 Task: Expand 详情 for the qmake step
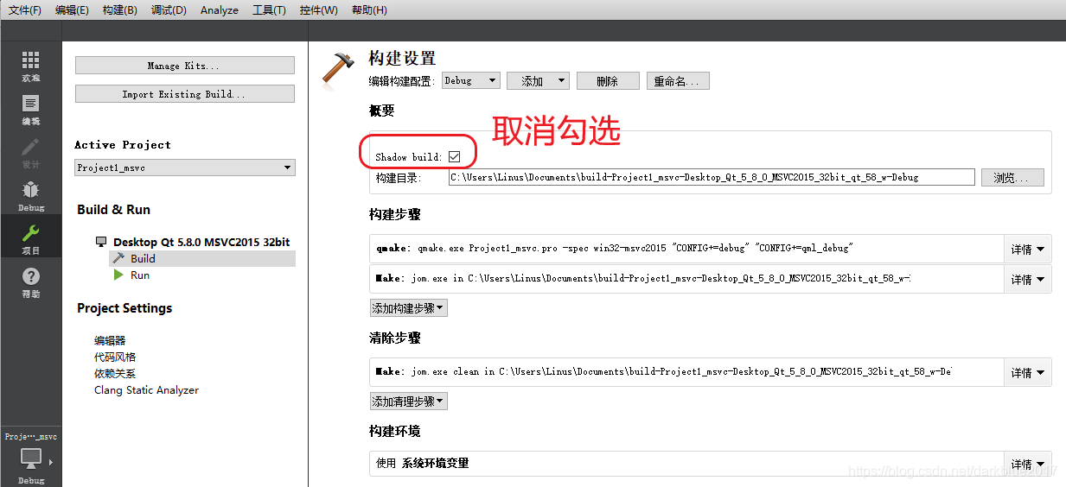point(1028,249)
